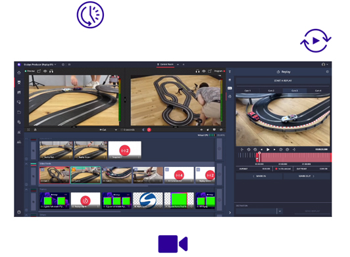Toggle the eye icon on Preview monitor
The height and width of the screenshot is (257, 350).
(x=45, y=71)
